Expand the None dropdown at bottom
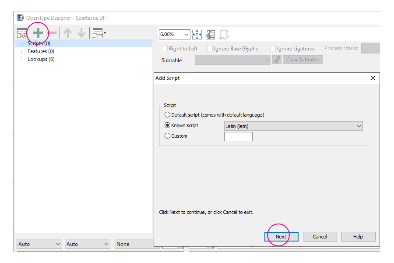Screen dimensions: 394x263 [137, 244]
